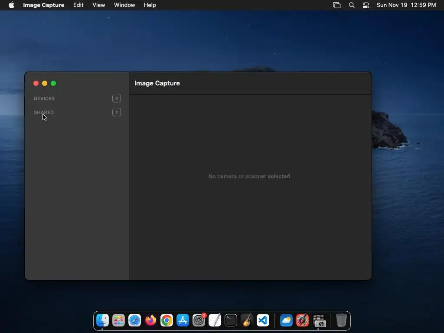Viewport: 444px width, 333px height.
Task: Open the Help menu
Action: pyautogui.click(x=150, y=5)
